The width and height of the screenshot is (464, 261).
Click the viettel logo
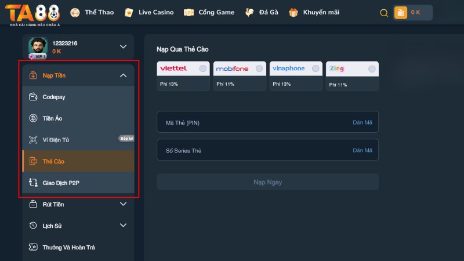pos(173,68)
